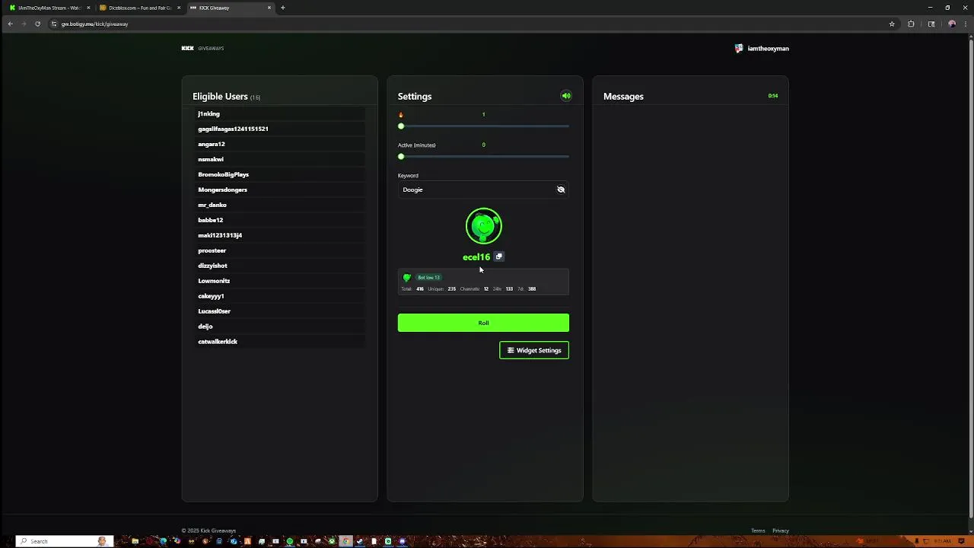Click the Messages panel heading
This screenshot has height=548, width=974.
coord(623,97)
